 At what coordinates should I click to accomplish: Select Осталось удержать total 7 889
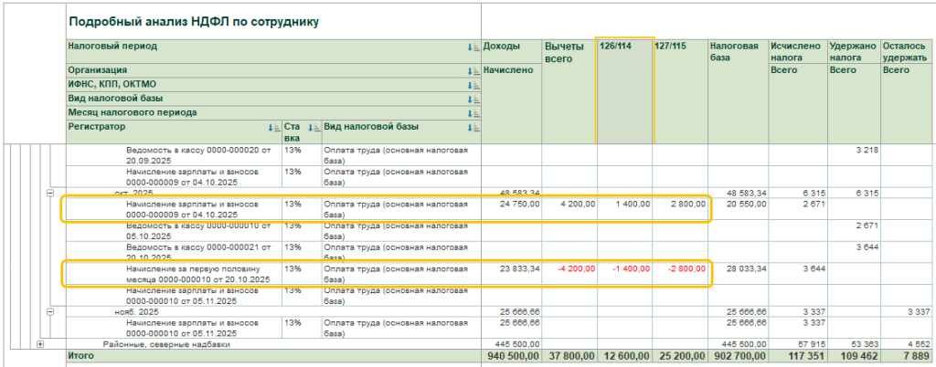[x=917, y=355]
